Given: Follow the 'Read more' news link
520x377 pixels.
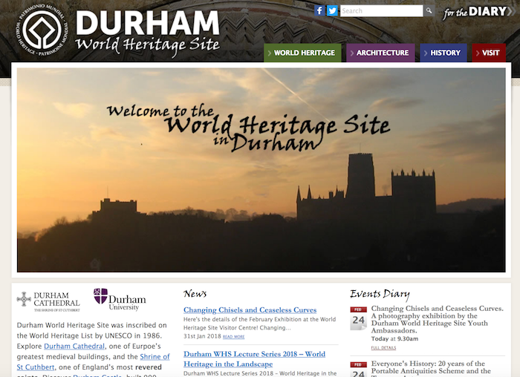Looking at the screenshot, I should point(233,337).
